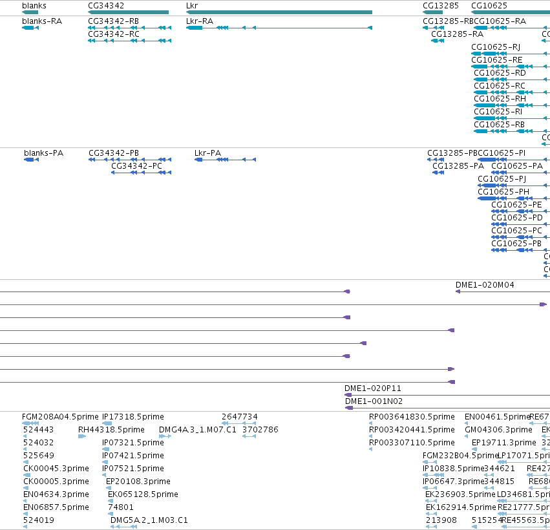Select transcript CG10625-RI
The image size is (550, 530).
[498, 112]
